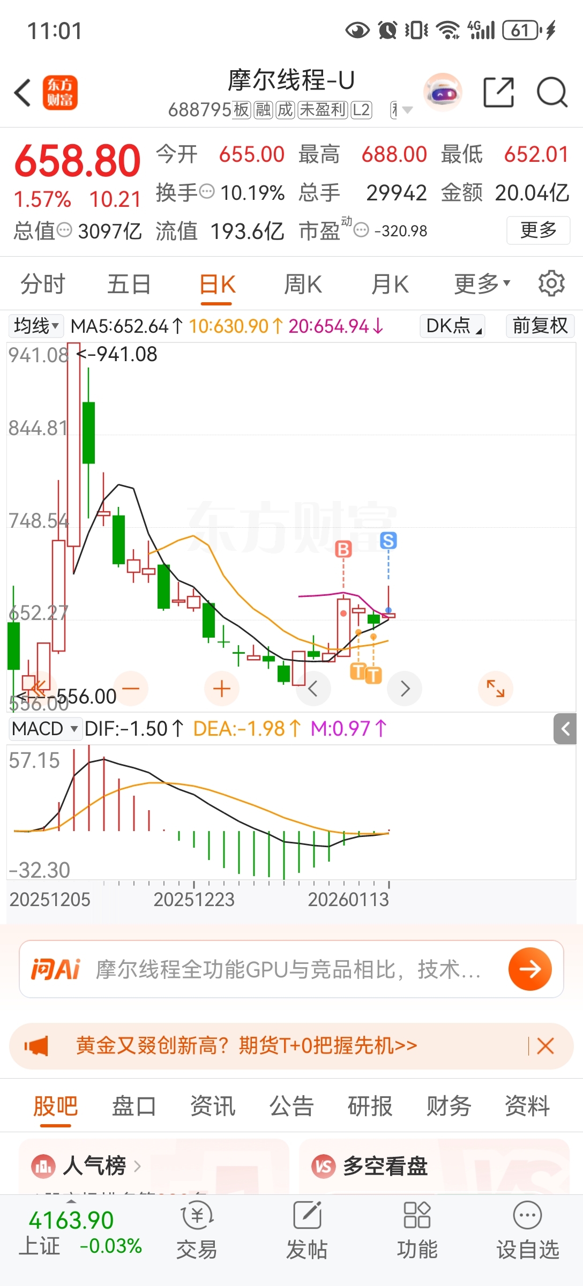The image size is (583, 1286).
Task: Open the 均线 indicator dropdown
Action: tap(36, 326)
